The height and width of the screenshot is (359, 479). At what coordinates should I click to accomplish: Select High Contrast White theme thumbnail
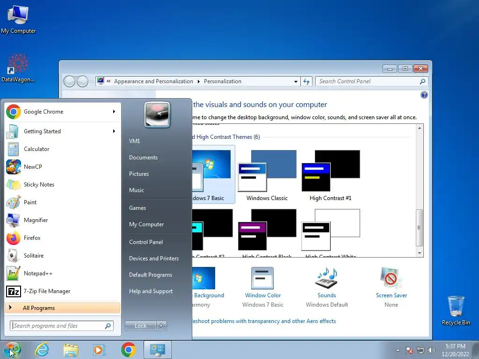point(331,230)
